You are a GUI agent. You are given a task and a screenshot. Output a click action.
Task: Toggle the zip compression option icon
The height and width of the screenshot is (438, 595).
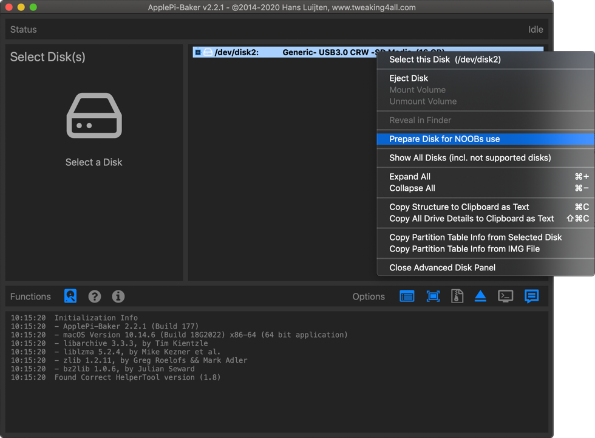point(457,296)
